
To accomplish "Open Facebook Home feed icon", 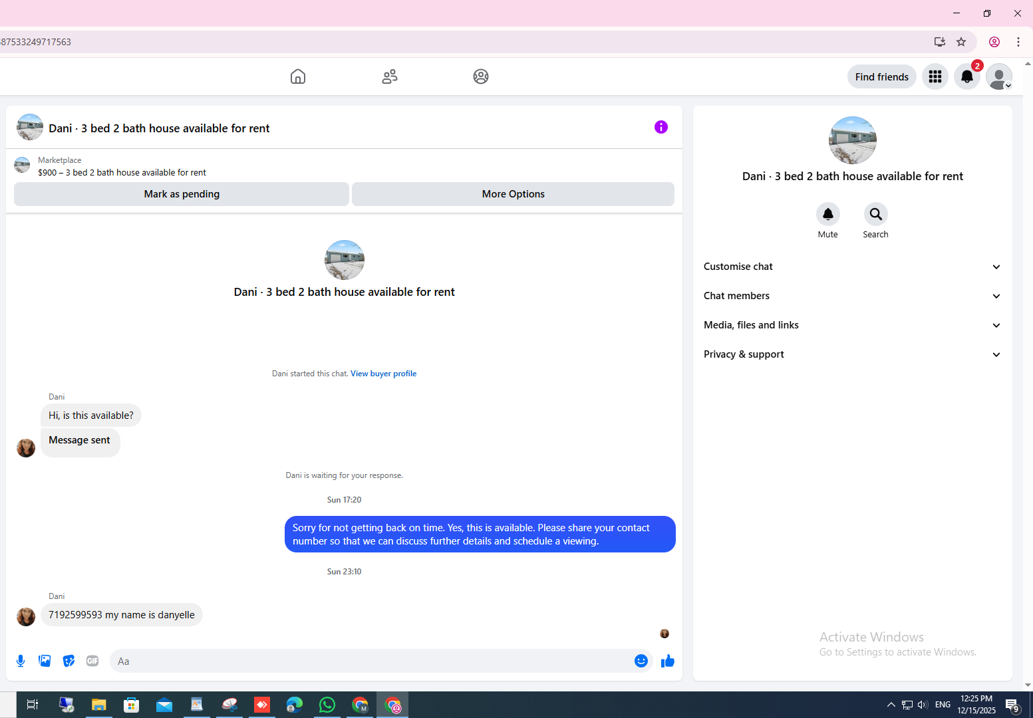I will (x=298, y=76).
